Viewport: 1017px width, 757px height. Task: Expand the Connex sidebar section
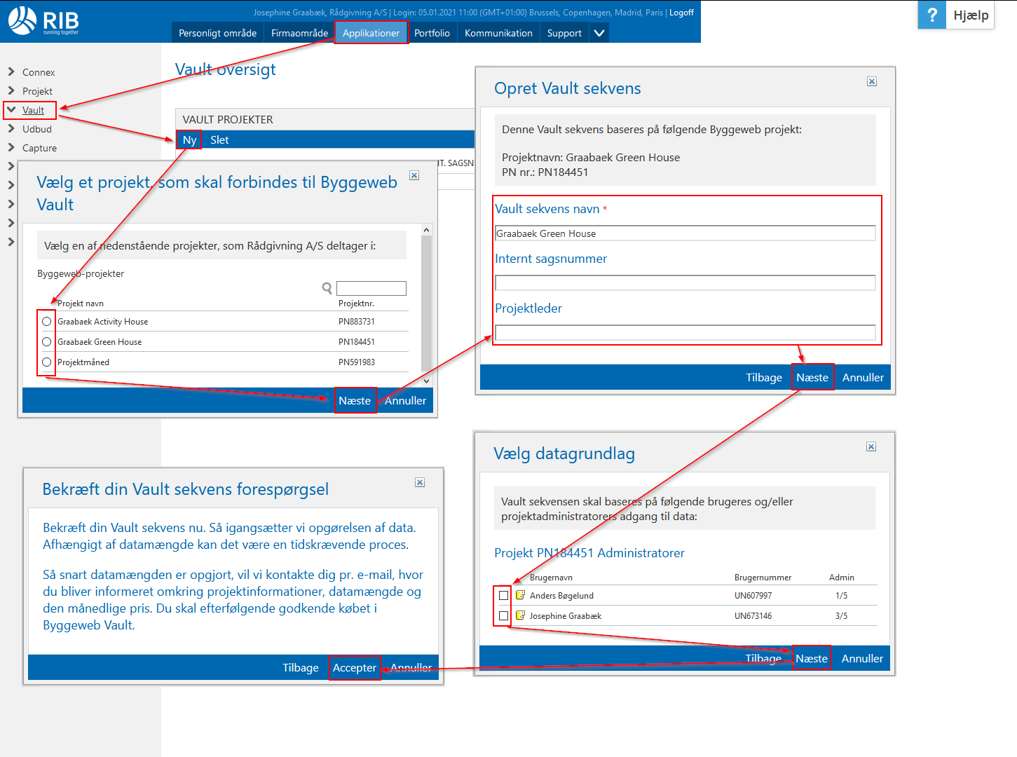point(11,72)
